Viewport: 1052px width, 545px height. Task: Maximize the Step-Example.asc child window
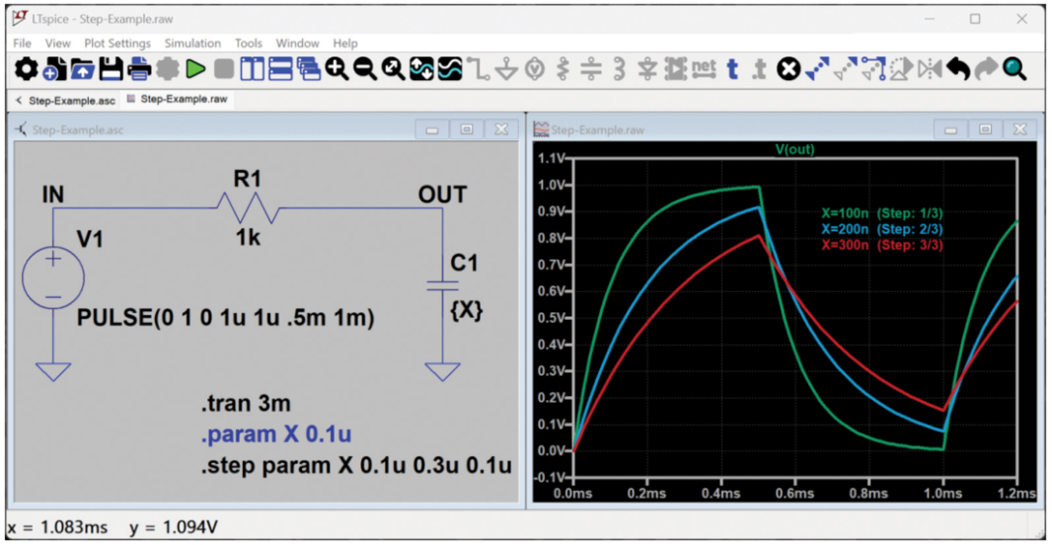pos(467,129)
